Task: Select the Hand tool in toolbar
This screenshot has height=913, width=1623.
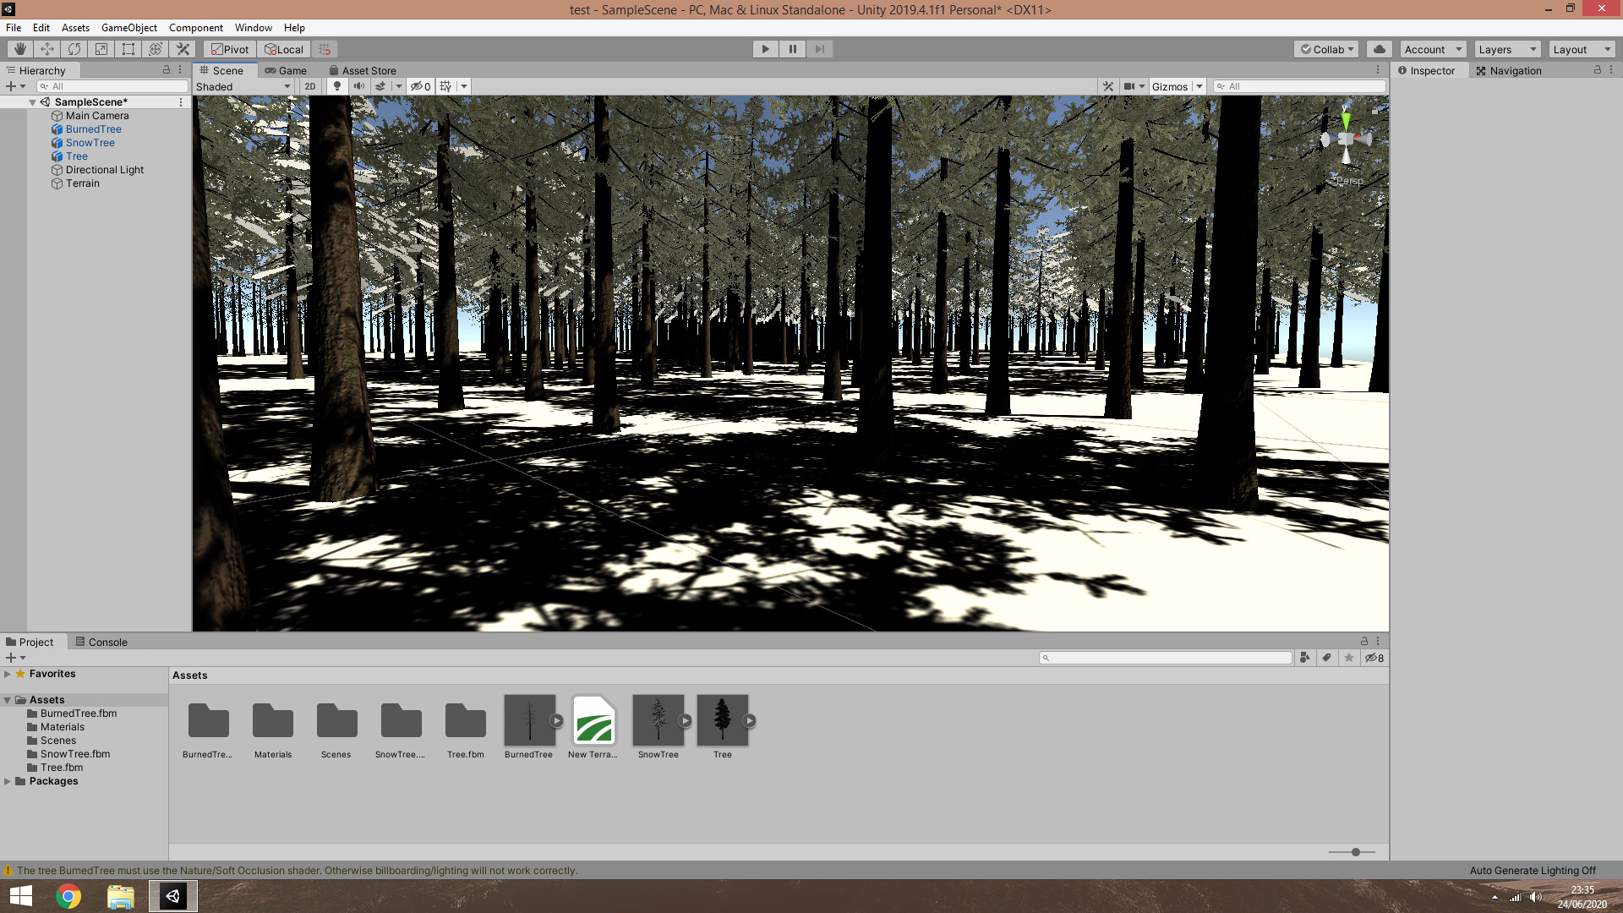Action: (x=20, y=49)
